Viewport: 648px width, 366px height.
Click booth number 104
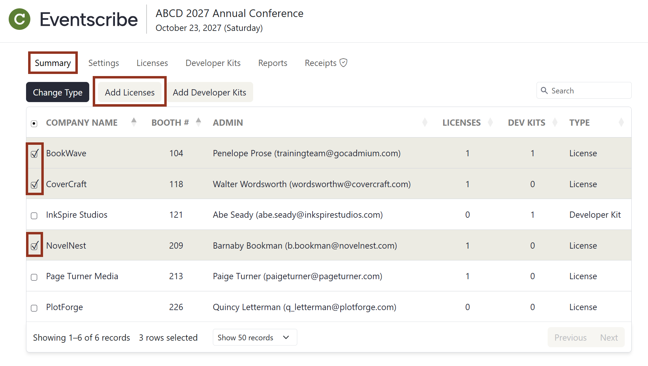pos(176,153)
